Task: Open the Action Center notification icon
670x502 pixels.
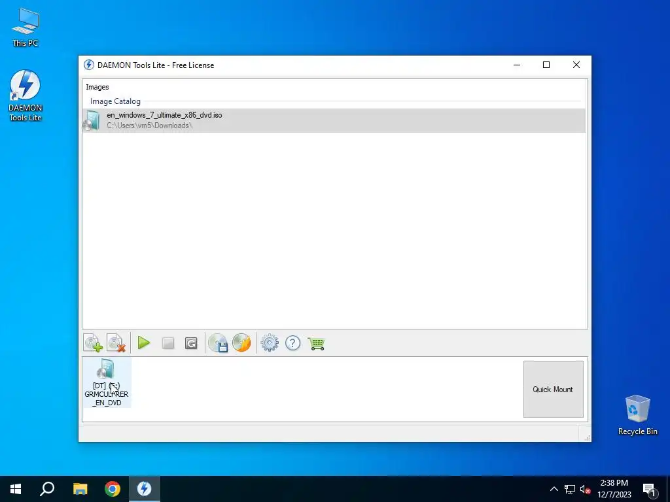Action: [x=650, y=489]
